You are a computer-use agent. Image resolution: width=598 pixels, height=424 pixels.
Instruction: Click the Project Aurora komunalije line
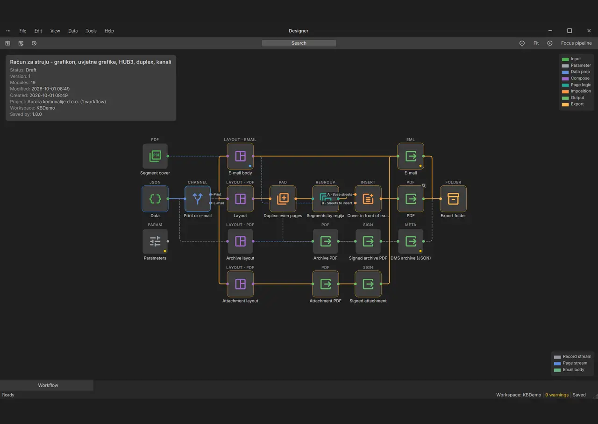(x=58, y=102)
